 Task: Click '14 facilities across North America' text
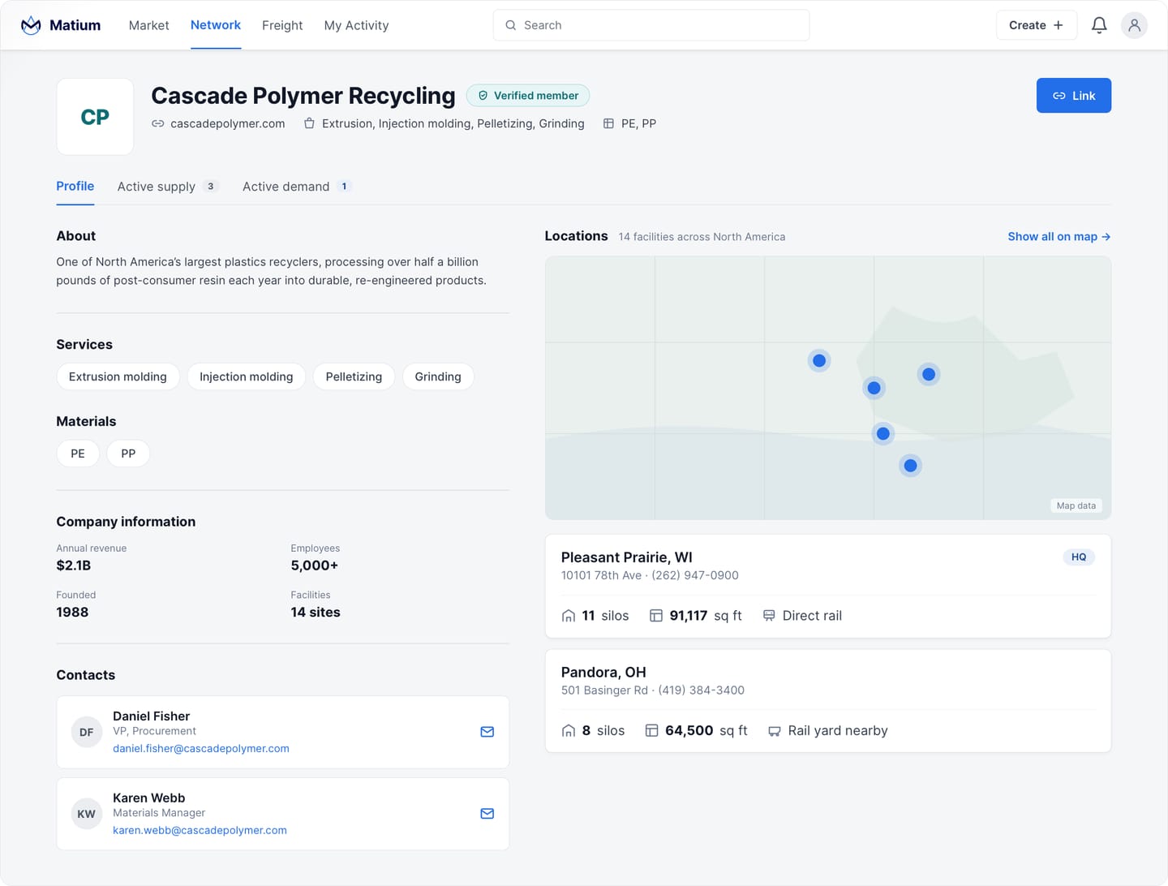[702, 237]
